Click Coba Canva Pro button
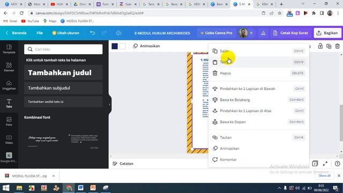 pos(216,33)
